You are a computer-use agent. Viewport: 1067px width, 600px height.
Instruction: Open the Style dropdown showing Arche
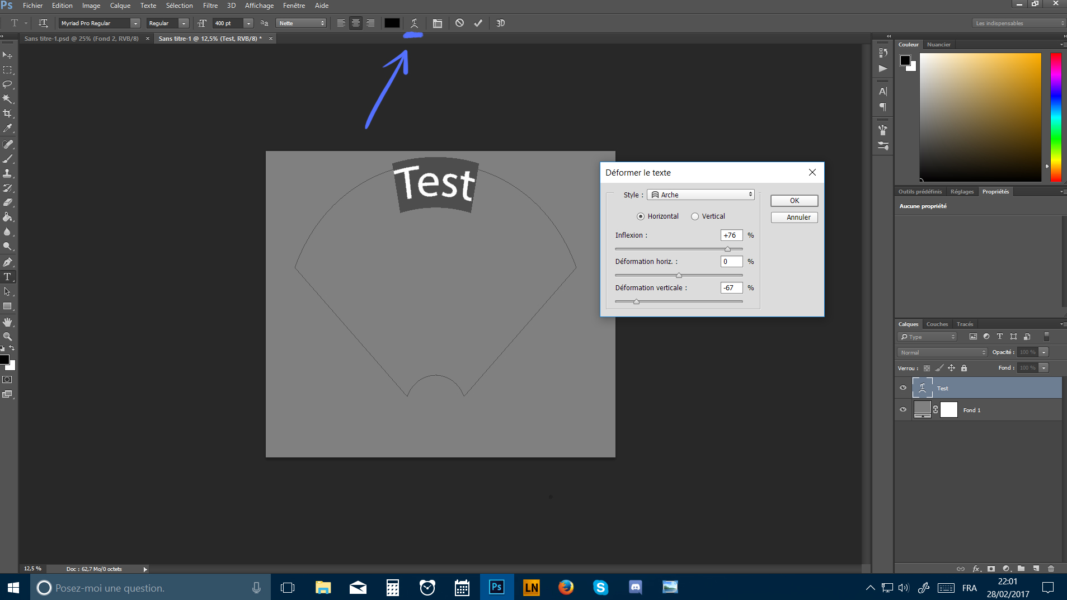coord(701,195)
